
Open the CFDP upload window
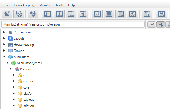[59, 14]
